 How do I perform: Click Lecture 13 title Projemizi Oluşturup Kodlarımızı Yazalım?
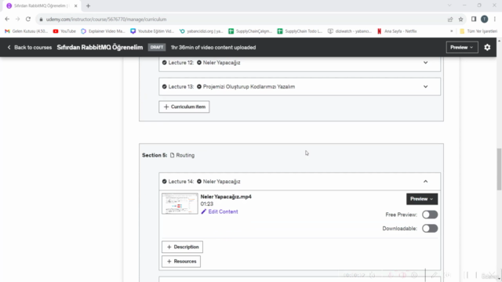click(249, 86)
